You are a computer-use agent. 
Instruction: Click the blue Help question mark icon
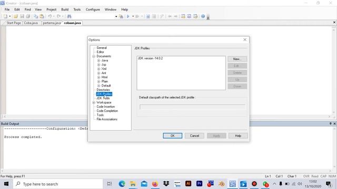click(203, 16)
